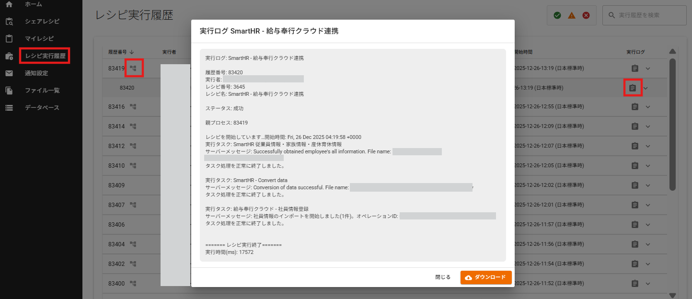Viewport: 692px width, 299px height.
Task: Click the child-process tree icon for 83407
Action: coord(133,205)
